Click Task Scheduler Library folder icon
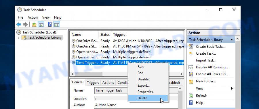259x109 pixels. click(24, 37)
